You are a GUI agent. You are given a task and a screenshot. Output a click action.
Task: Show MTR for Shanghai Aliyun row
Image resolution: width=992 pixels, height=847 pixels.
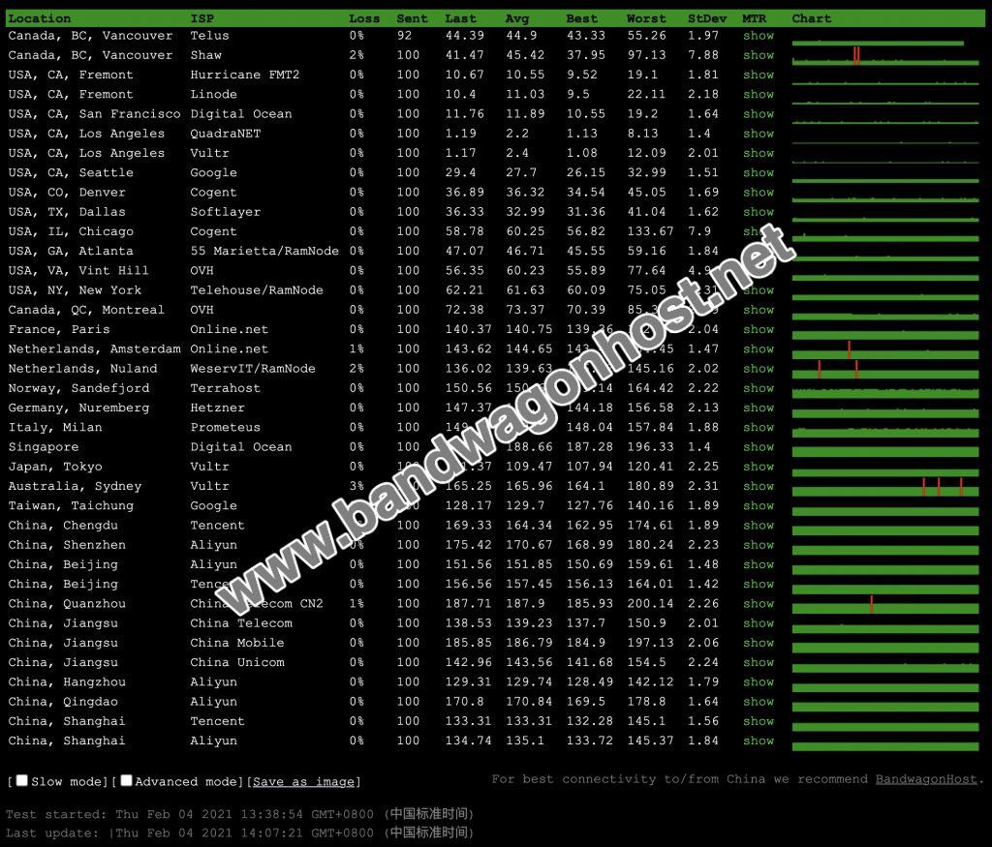click(x=759, y=741)
